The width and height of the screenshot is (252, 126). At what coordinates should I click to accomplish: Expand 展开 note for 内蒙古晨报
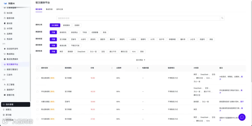tap(242, 102)
